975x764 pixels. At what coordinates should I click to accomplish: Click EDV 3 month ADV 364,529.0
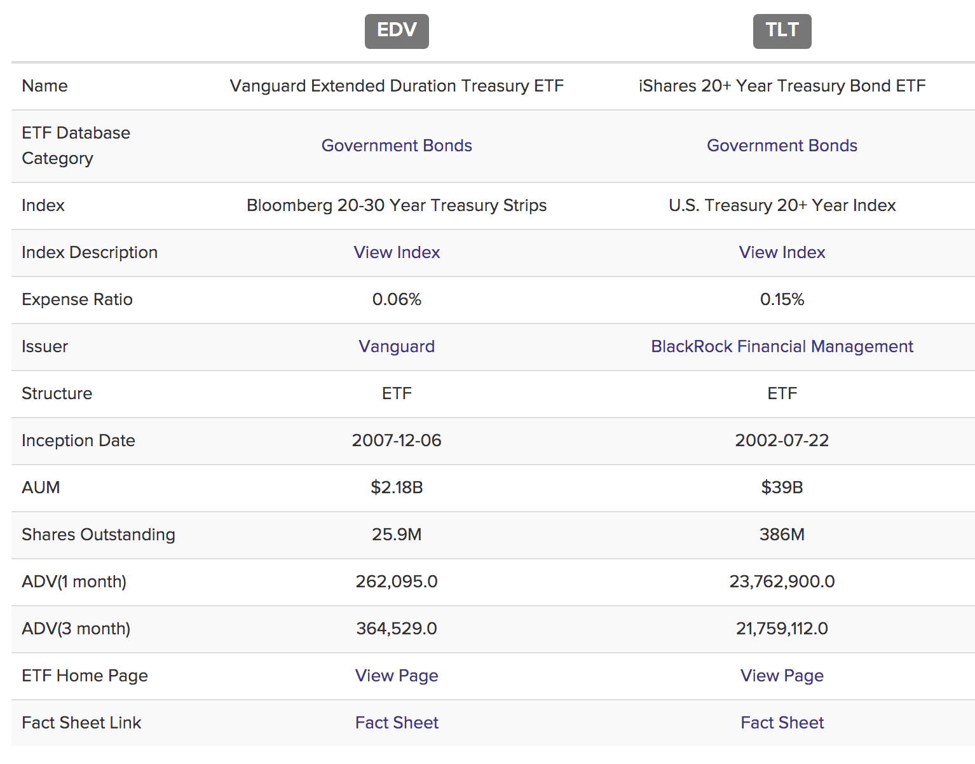coord(397,629)
